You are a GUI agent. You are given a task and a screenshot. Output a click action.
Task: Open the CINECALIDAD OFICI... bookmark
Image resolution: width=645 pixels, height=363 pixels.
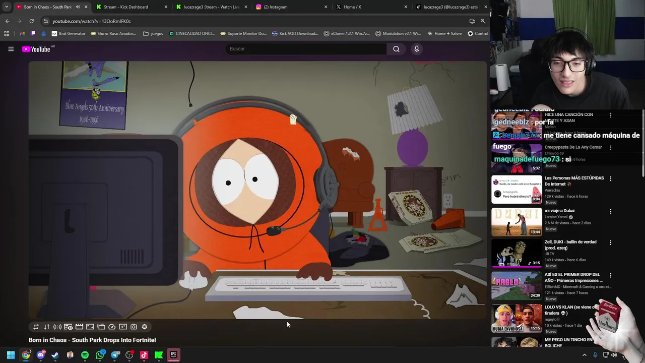(x=192, y=34)
